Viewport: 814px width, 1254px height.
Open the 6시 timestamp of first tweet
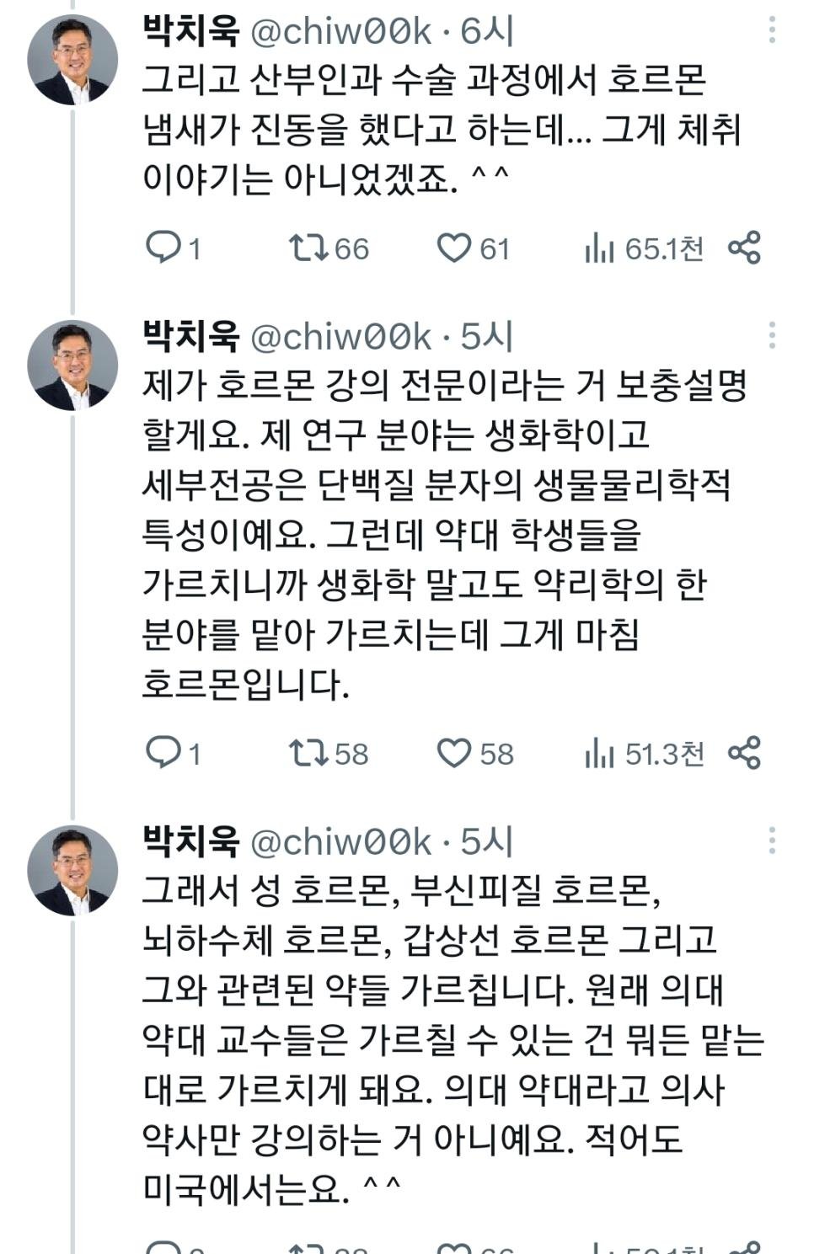(487, 31)
